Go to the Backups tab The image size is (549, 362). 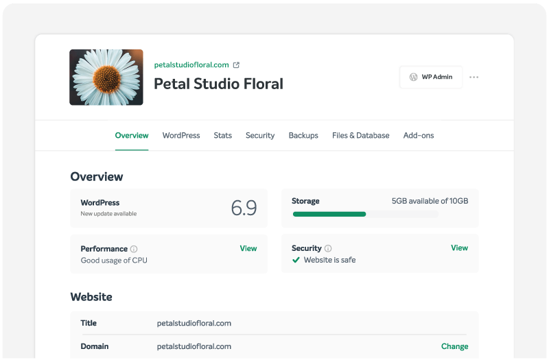coord(303,136)
